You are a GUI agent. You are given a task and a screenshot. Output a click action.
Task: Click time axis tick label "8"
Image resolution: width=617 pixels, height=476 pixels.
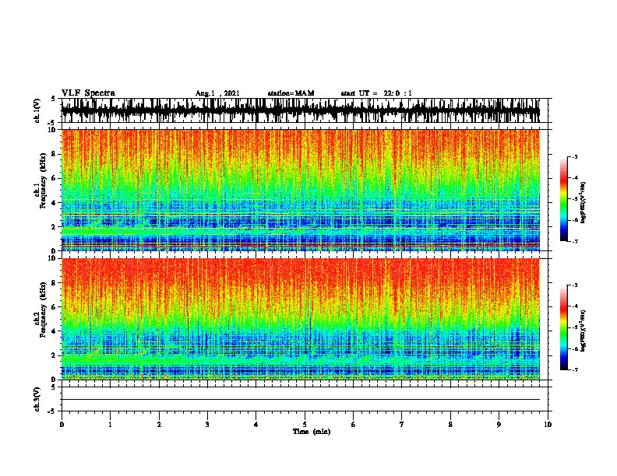[x=450, y=424]
